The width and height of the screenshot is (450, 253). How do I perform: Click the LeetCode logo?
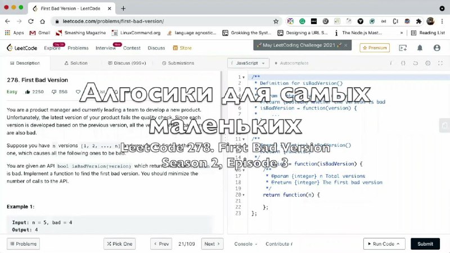click(22, 48)
